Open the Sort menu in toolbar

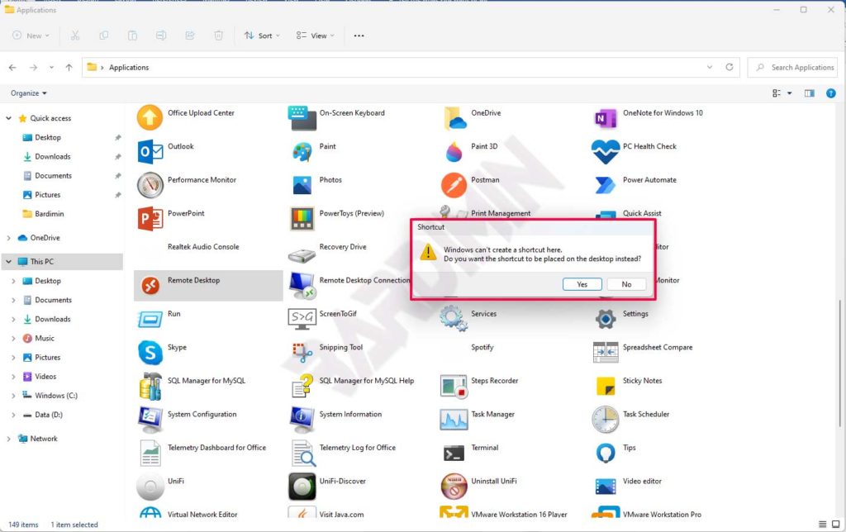[262, 36]
